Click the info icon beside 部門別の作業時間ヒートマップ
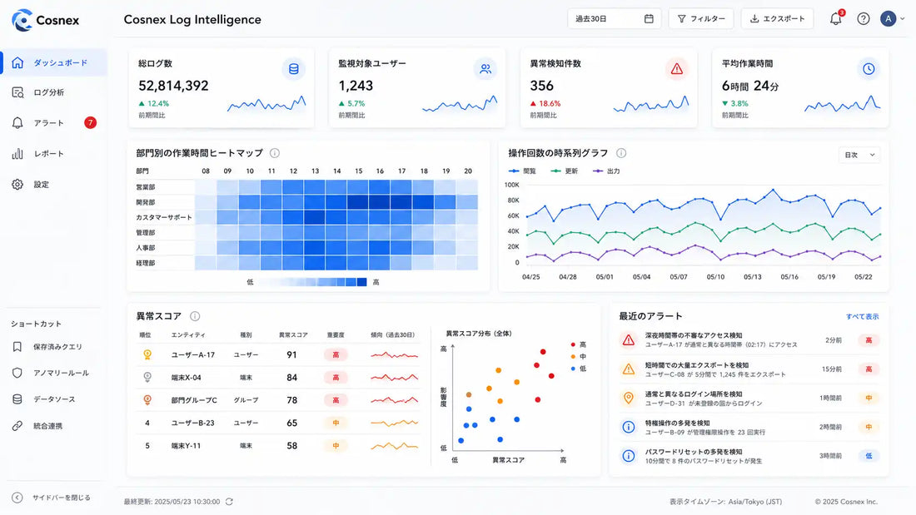The width and height of the screenshot is (916, 515). click(275, 153)
